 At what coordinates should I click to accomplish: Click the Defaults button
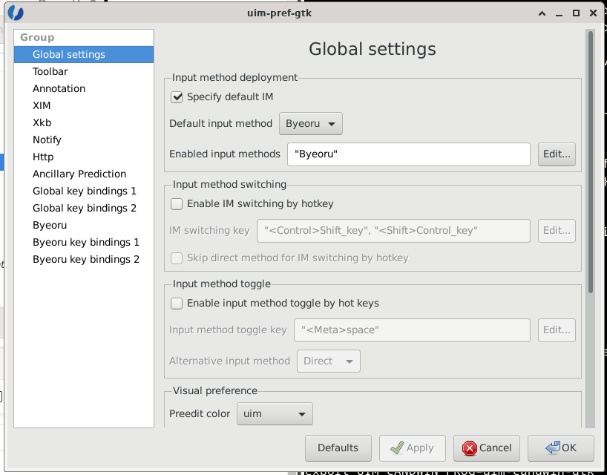pos(338,448)
